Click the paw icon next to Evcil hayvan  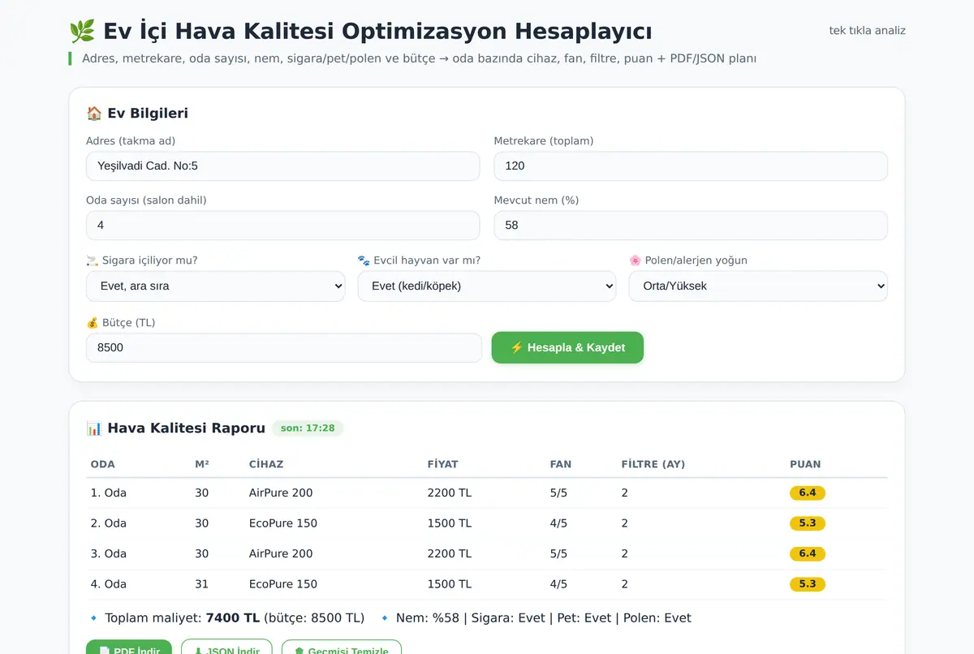point(364,260)
